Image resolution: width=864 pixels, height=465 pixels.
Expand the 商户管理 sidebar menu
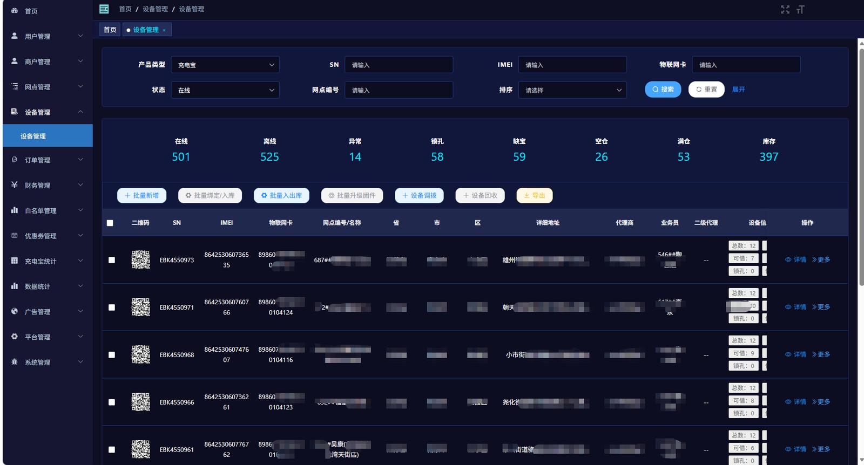48,61
